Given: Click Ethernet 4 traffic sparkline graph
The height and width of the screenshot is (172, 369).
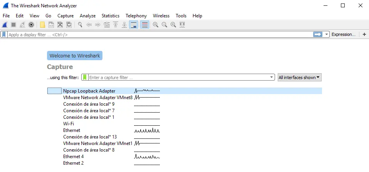Looking at the screenshot, I should [147, 157].
